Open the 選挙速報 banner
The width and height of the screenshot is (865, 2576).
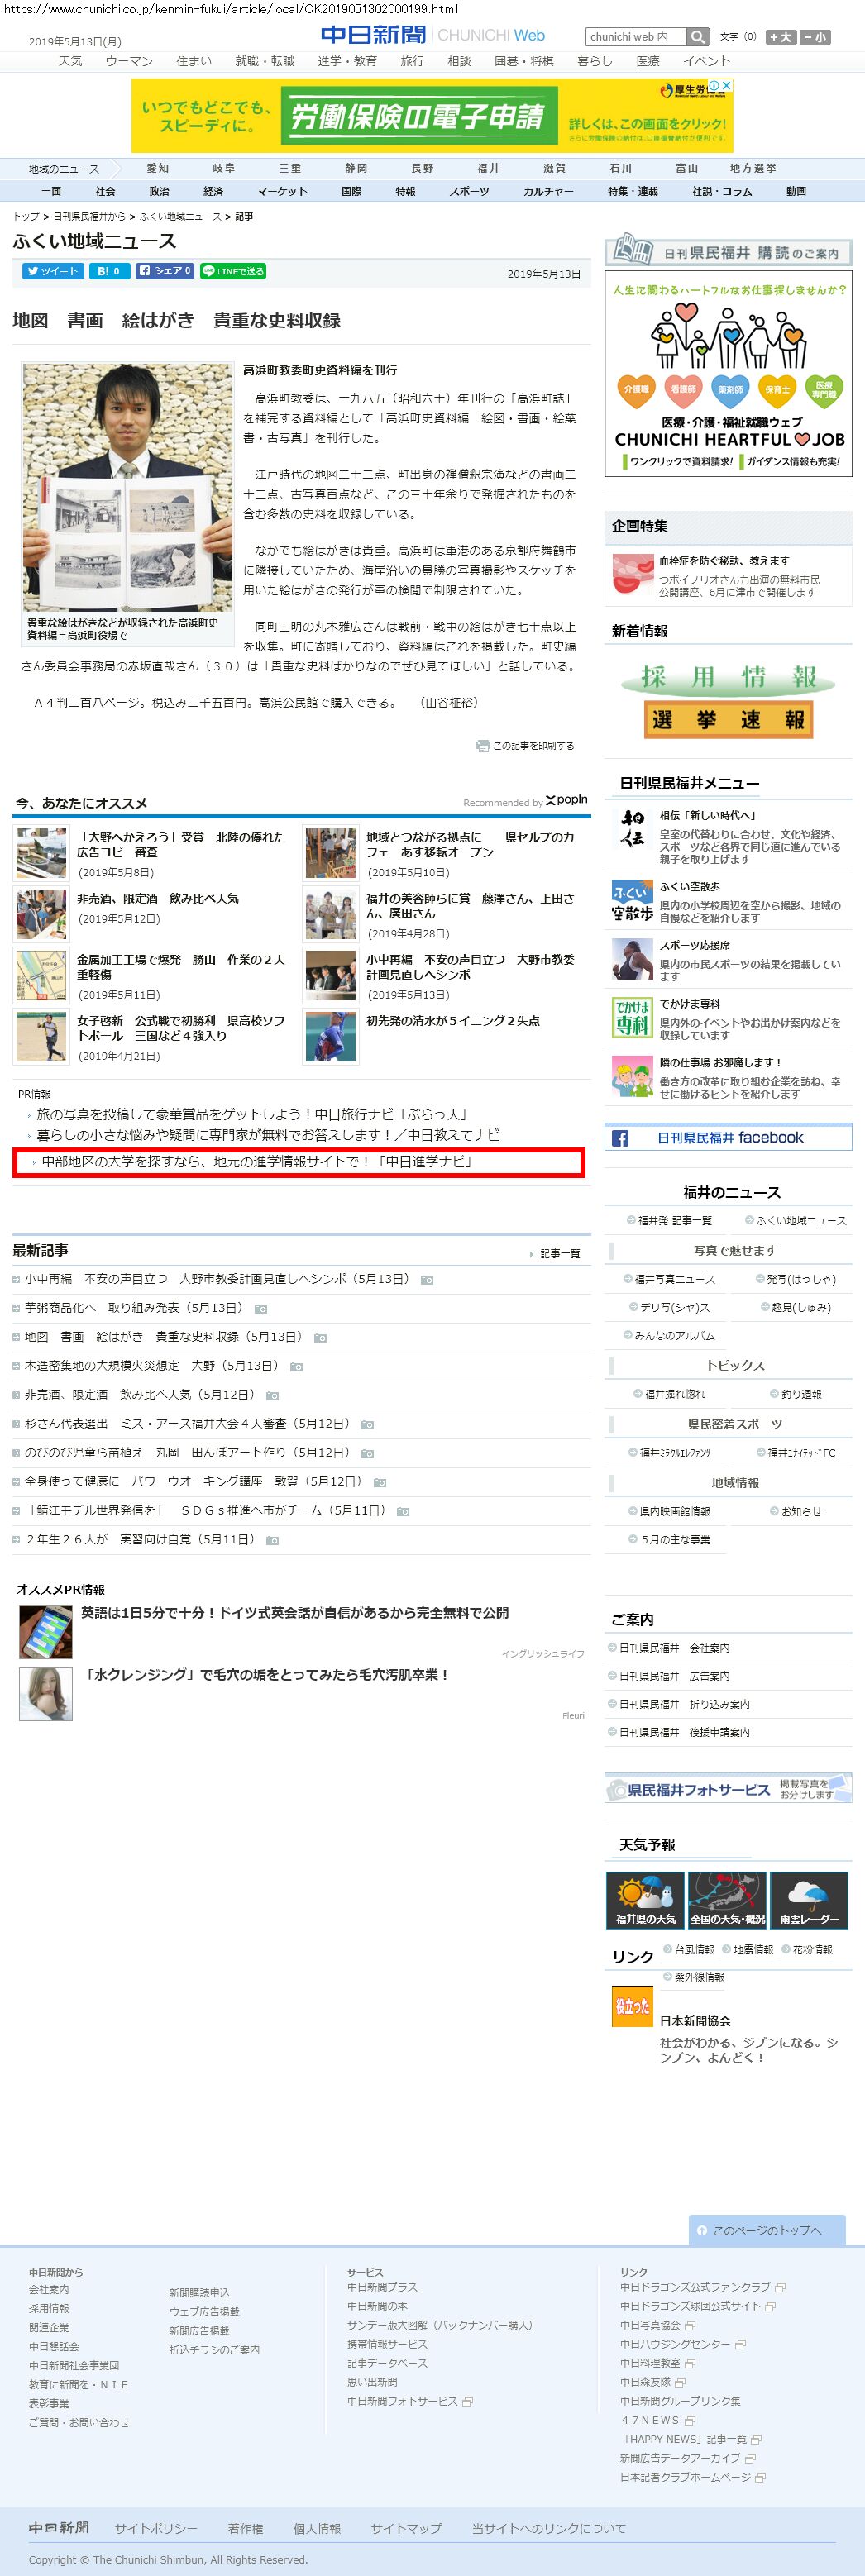click(x=728, y=719)
